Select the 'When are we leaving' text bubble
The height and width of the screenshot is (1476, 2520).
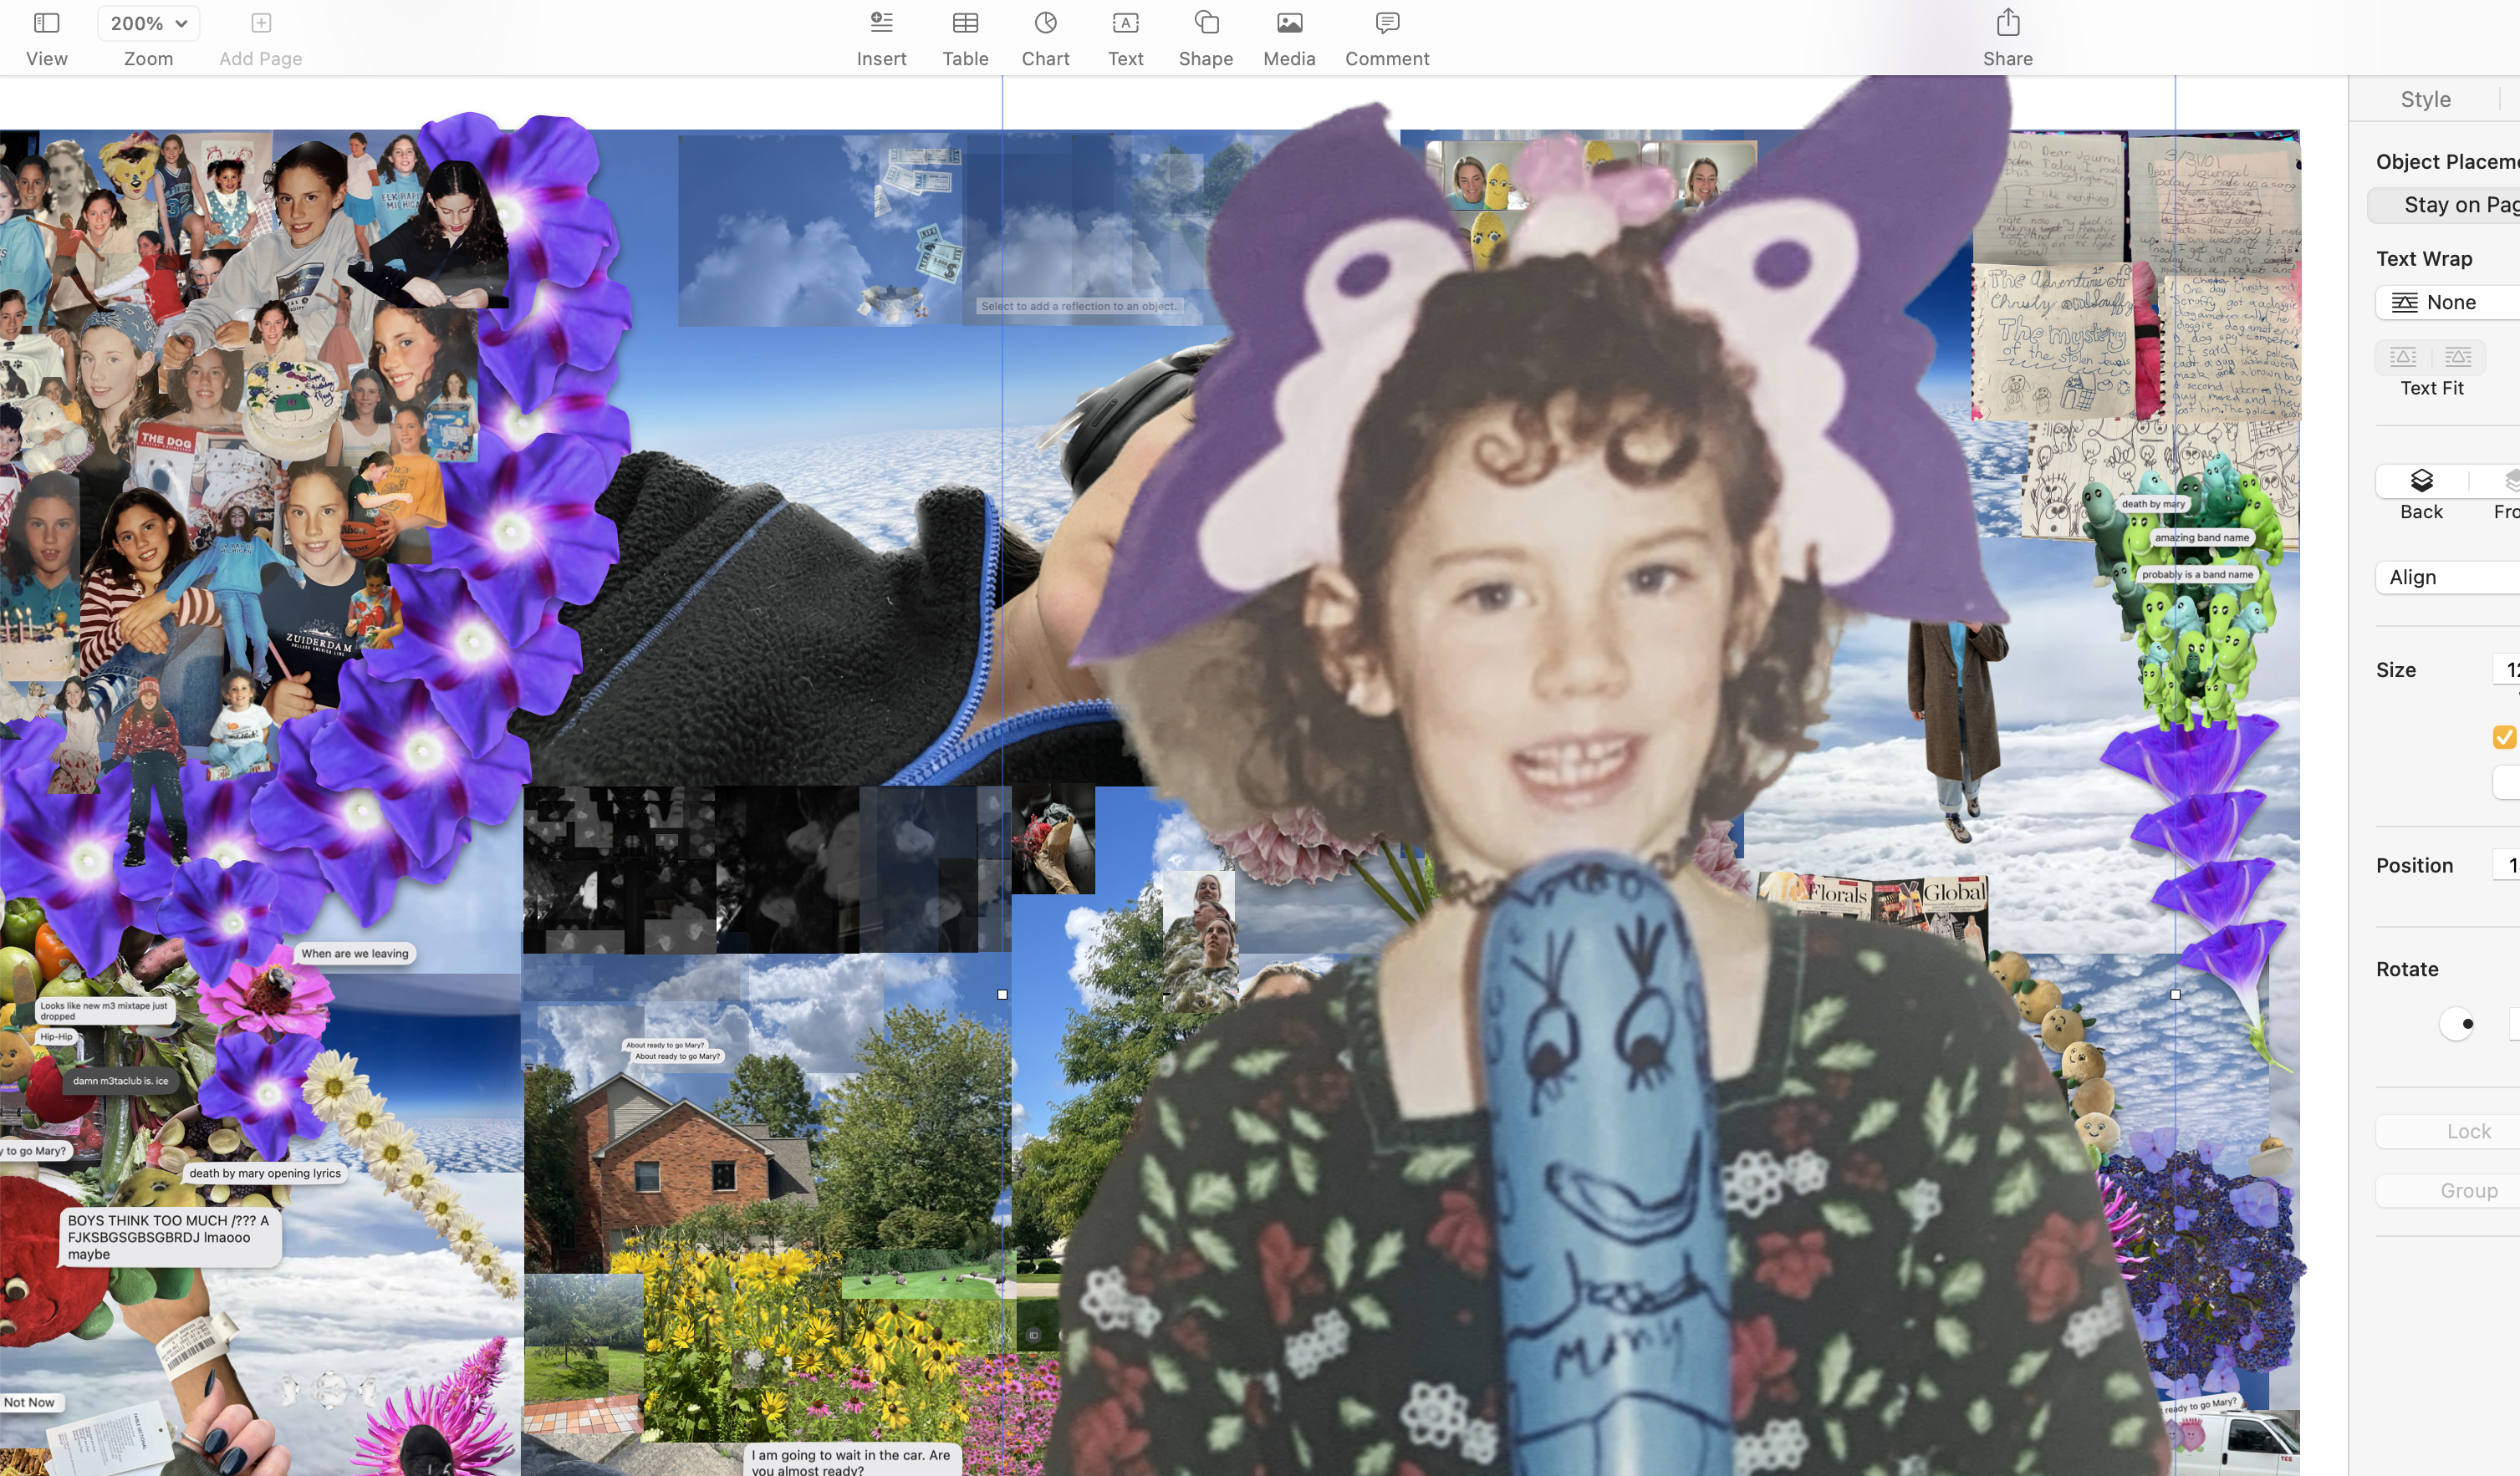[355, 954]
